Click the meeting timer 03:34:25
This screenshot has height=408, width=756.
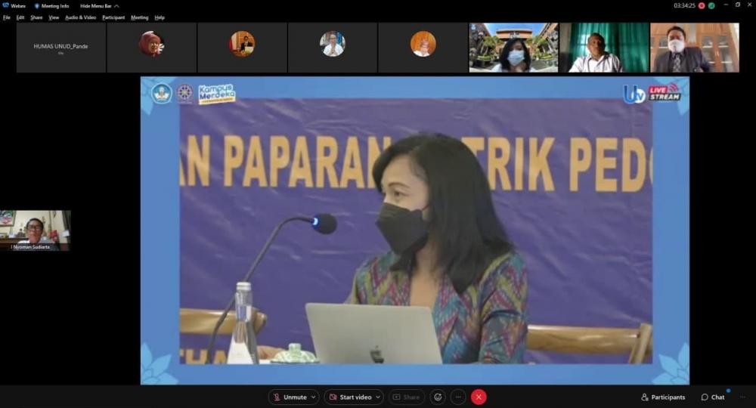pyautogui.click(x=684, y=6)
